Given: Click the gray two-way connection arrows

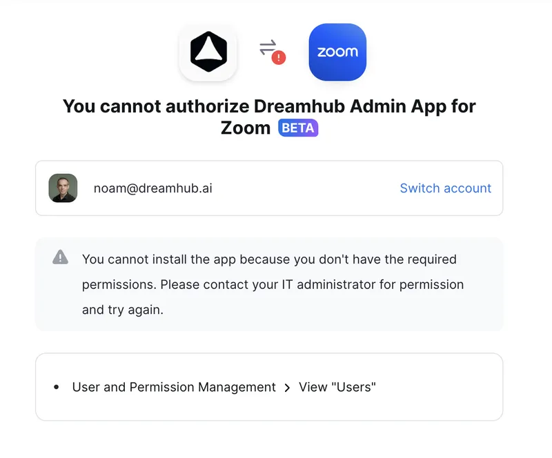Looking at the screenshot, I should pyautogui.click(x=268, y=48).
